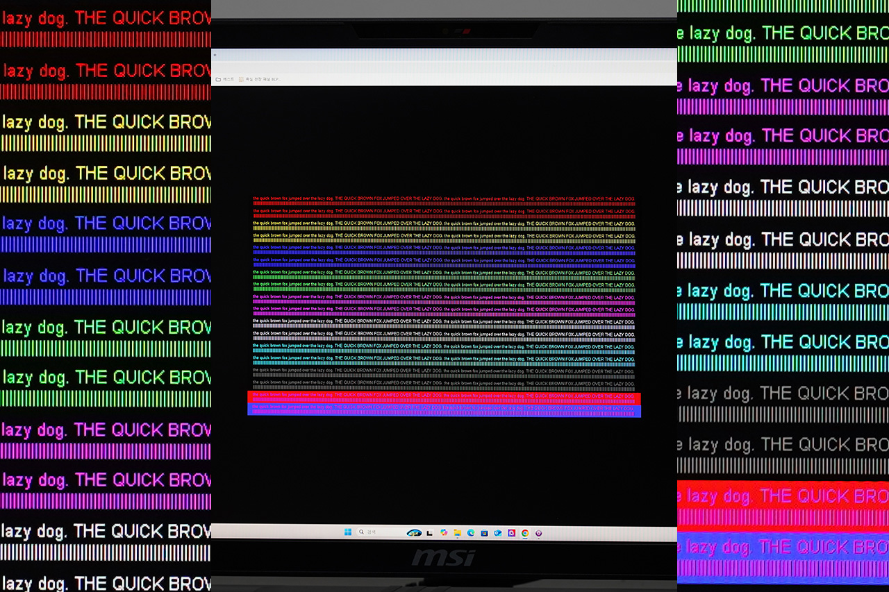Launch Microsoft Edge from the taskbar
This screenshot has height=592, width=889.
470,532
